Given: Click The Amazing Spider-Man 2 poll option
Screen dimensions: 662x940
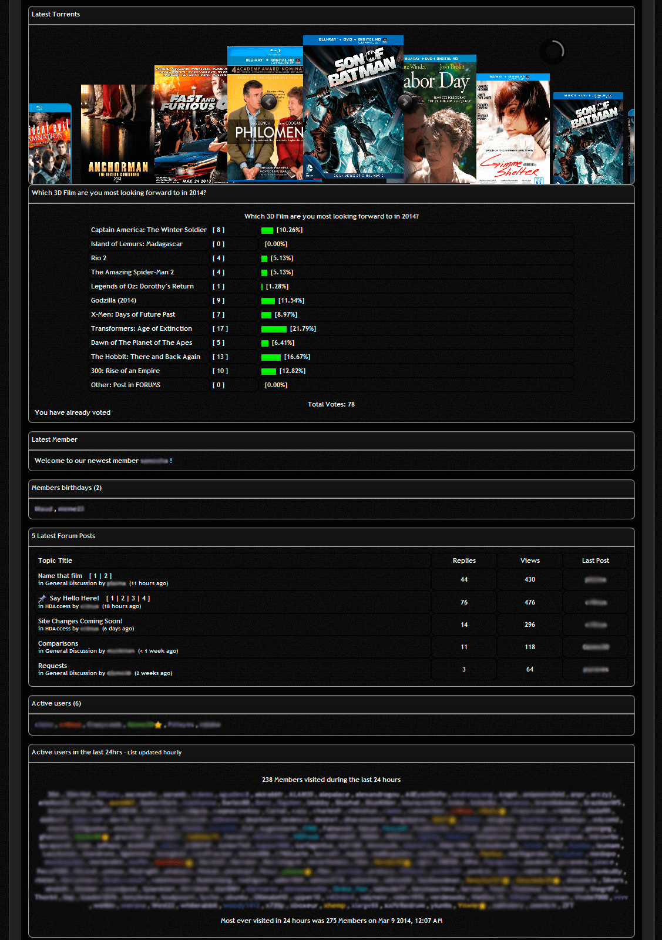Looking at the screenshot, I should click(132, 272).
